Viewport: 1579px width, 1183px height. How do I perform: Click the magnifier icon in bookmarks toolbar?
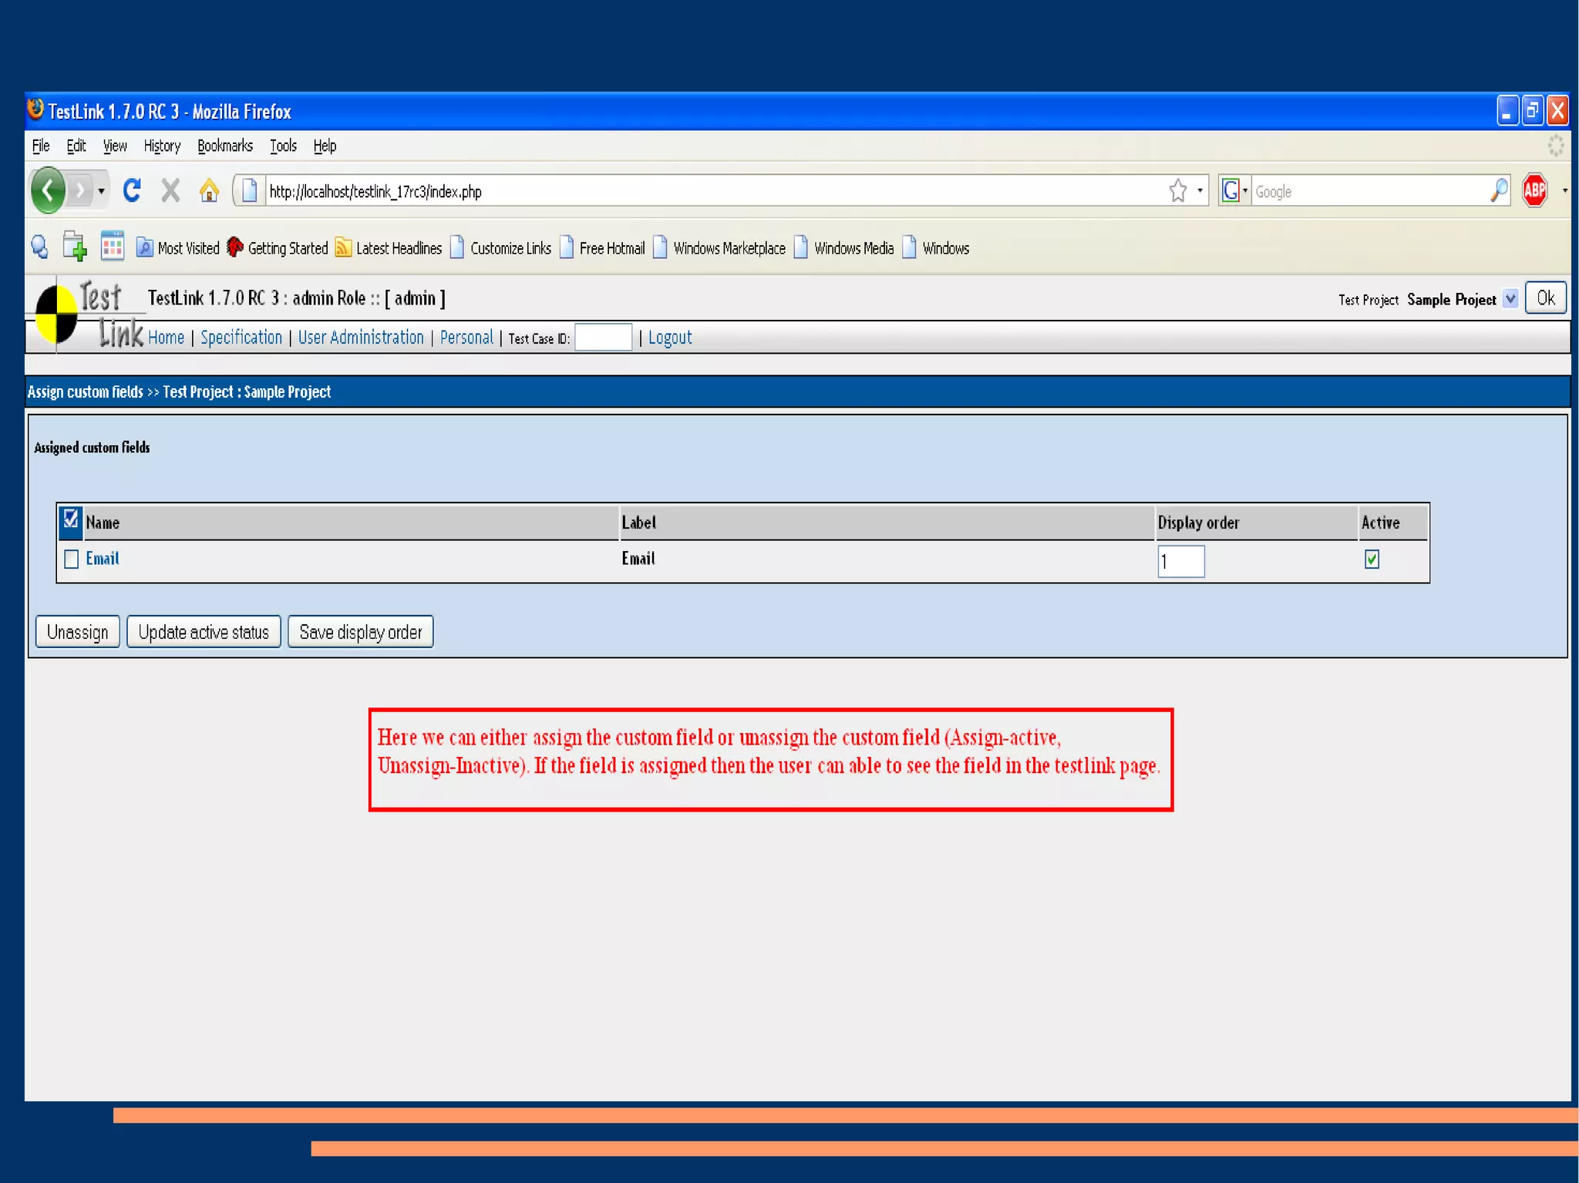pos(40,247)
